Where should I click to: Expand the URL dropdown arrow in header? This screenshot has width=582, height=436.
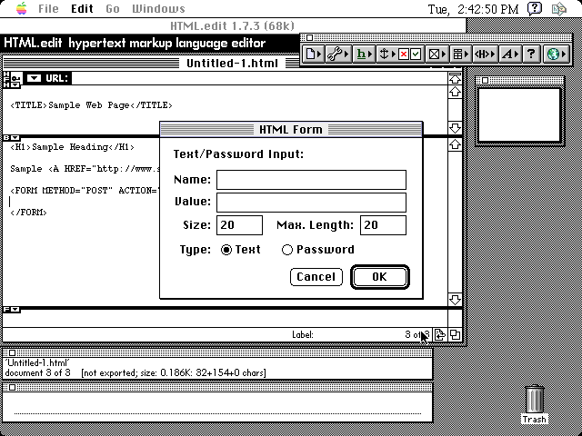[33, 79]
